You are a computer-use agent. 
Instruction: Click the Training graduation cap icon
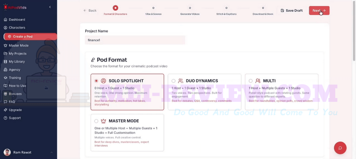[x=6, y=78]
